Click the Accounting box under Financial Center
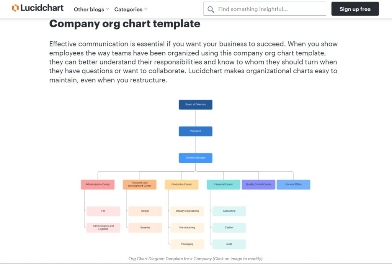 point(229,211)
